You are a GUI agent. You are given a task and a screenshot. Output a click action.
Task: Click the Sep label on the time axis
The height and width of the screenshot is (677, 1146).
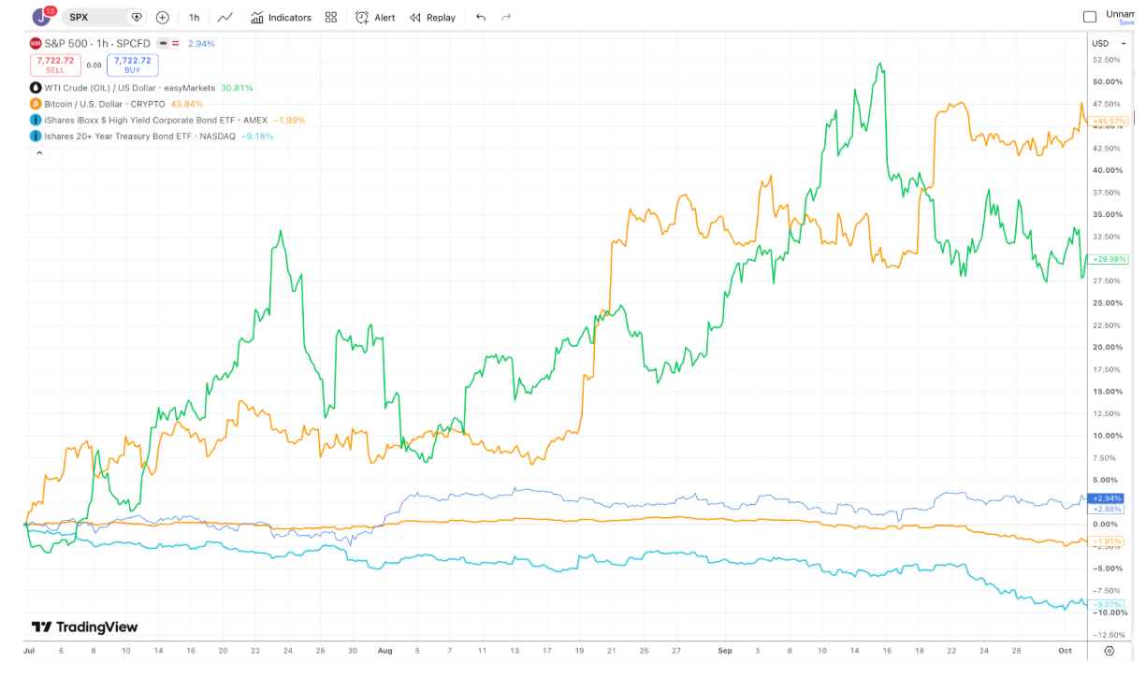pos(725,650)
